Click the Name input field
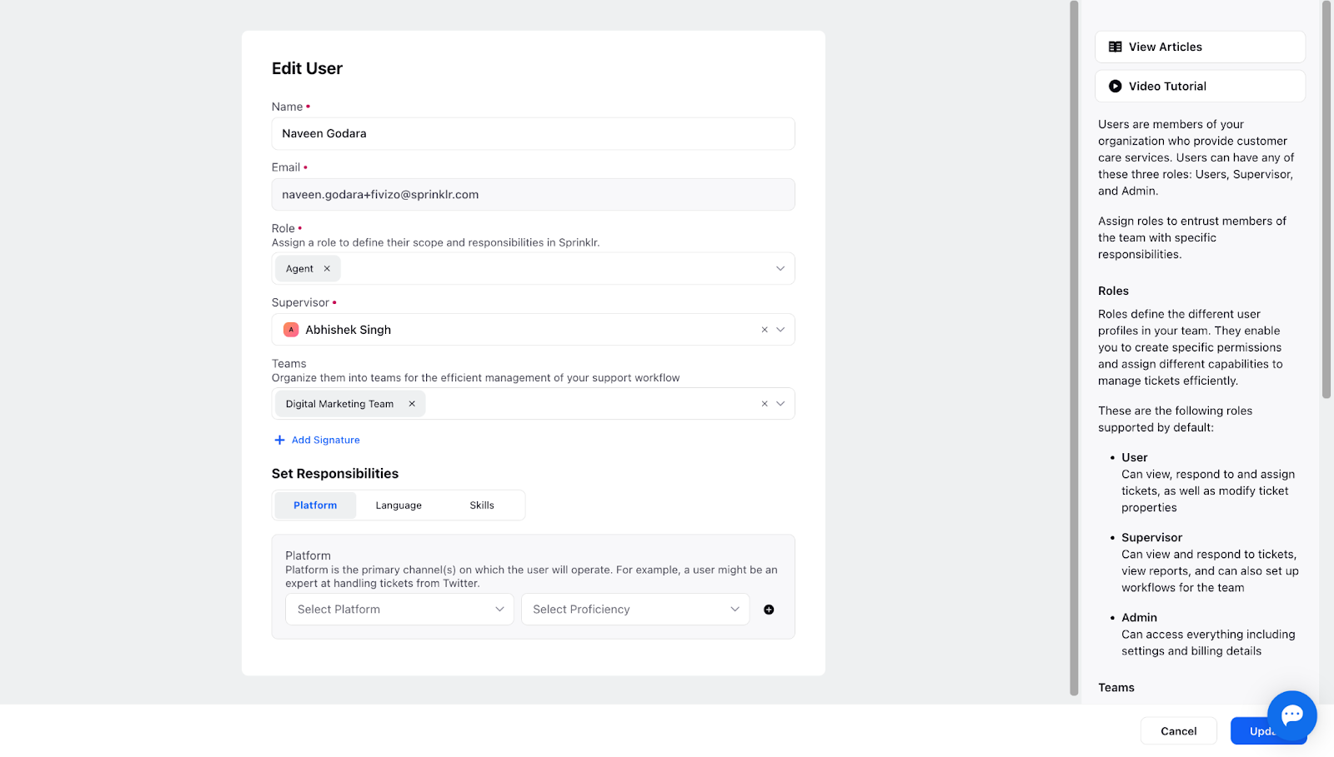Image resolution: width=1334 pixels, height=757 pixels. 533,133
